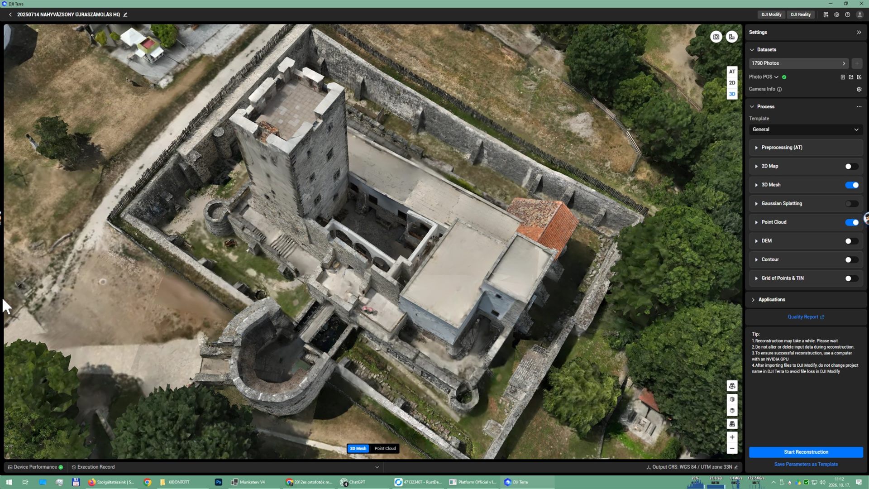869x489 pixels.
Task: Expand the execution record chevron in status bar
Action: (377, 467)
